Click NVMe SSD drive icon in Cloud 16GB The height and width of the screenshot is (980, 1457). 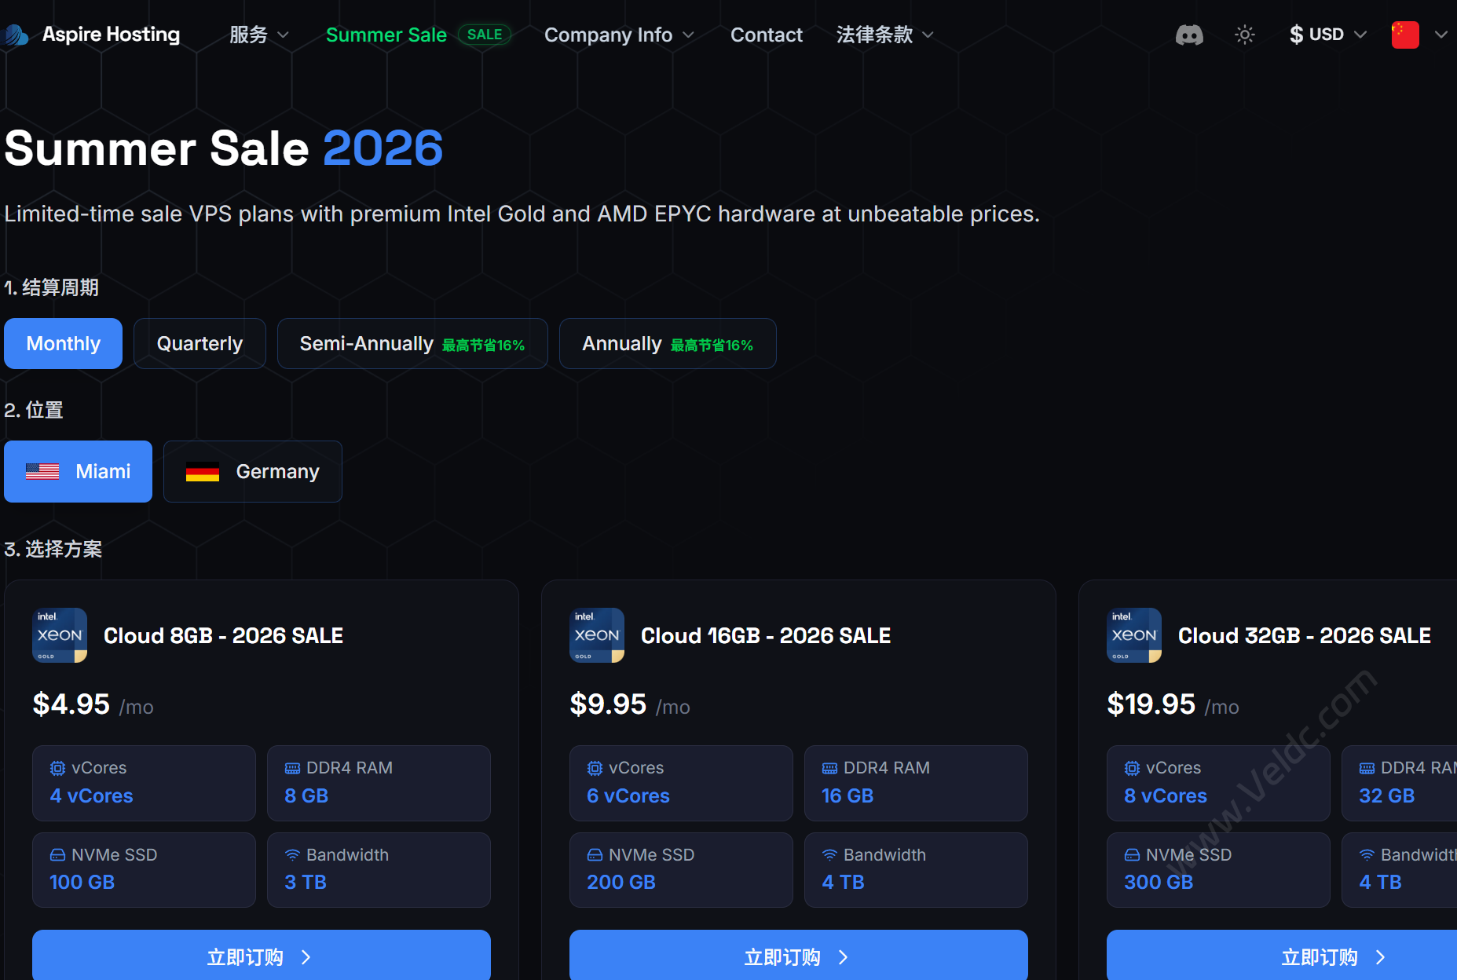point(595,854)
